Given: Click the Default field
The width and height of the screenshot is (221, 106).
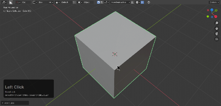Looking at the screenshot, I should click(66, 2).
